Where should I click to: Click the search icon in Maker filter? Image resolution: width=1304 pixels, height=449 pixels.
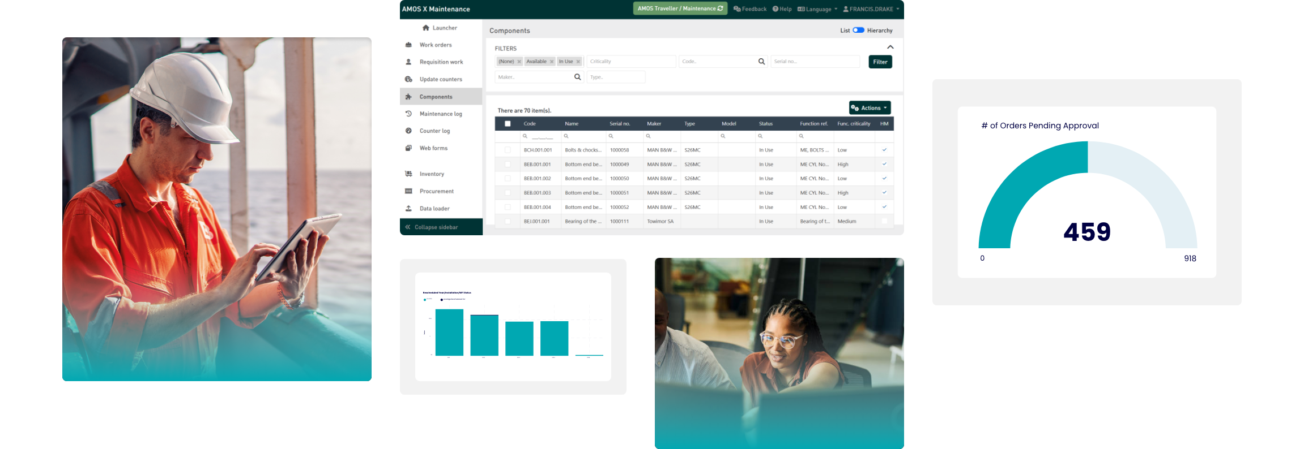[577, 77]
